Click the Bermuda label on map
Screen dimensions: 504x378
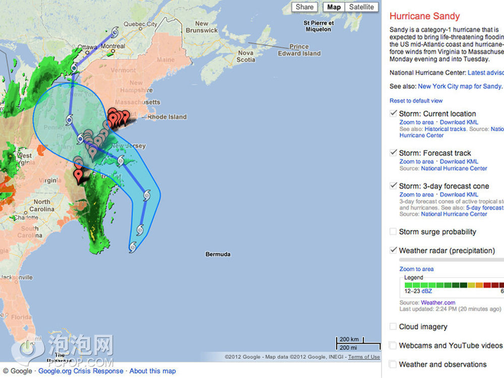(x=218, y=254)
